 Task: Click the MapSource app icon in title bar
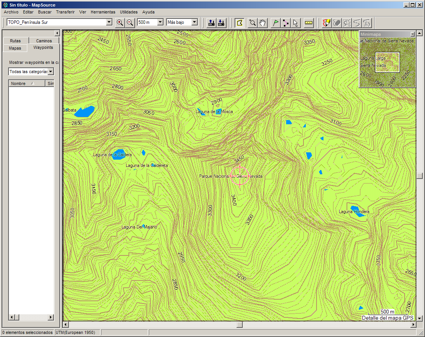click(x=5, y=5)
